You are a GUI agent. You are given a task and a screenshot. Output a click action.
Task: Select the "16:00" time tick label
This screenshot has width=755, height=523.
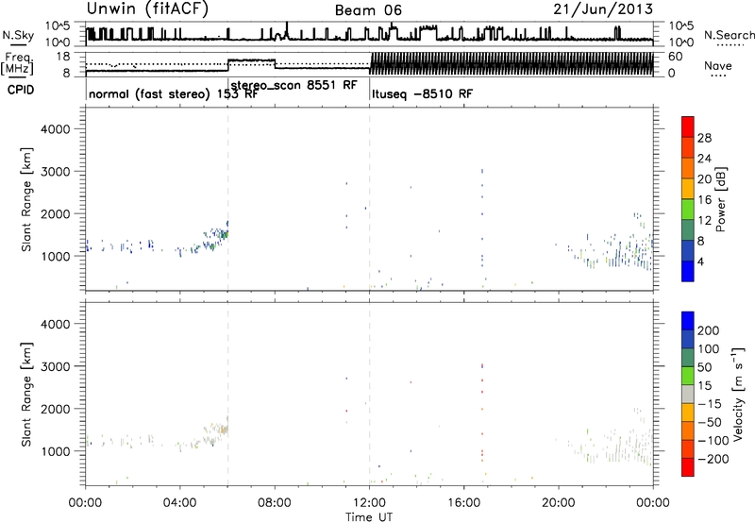coord(463,503)
